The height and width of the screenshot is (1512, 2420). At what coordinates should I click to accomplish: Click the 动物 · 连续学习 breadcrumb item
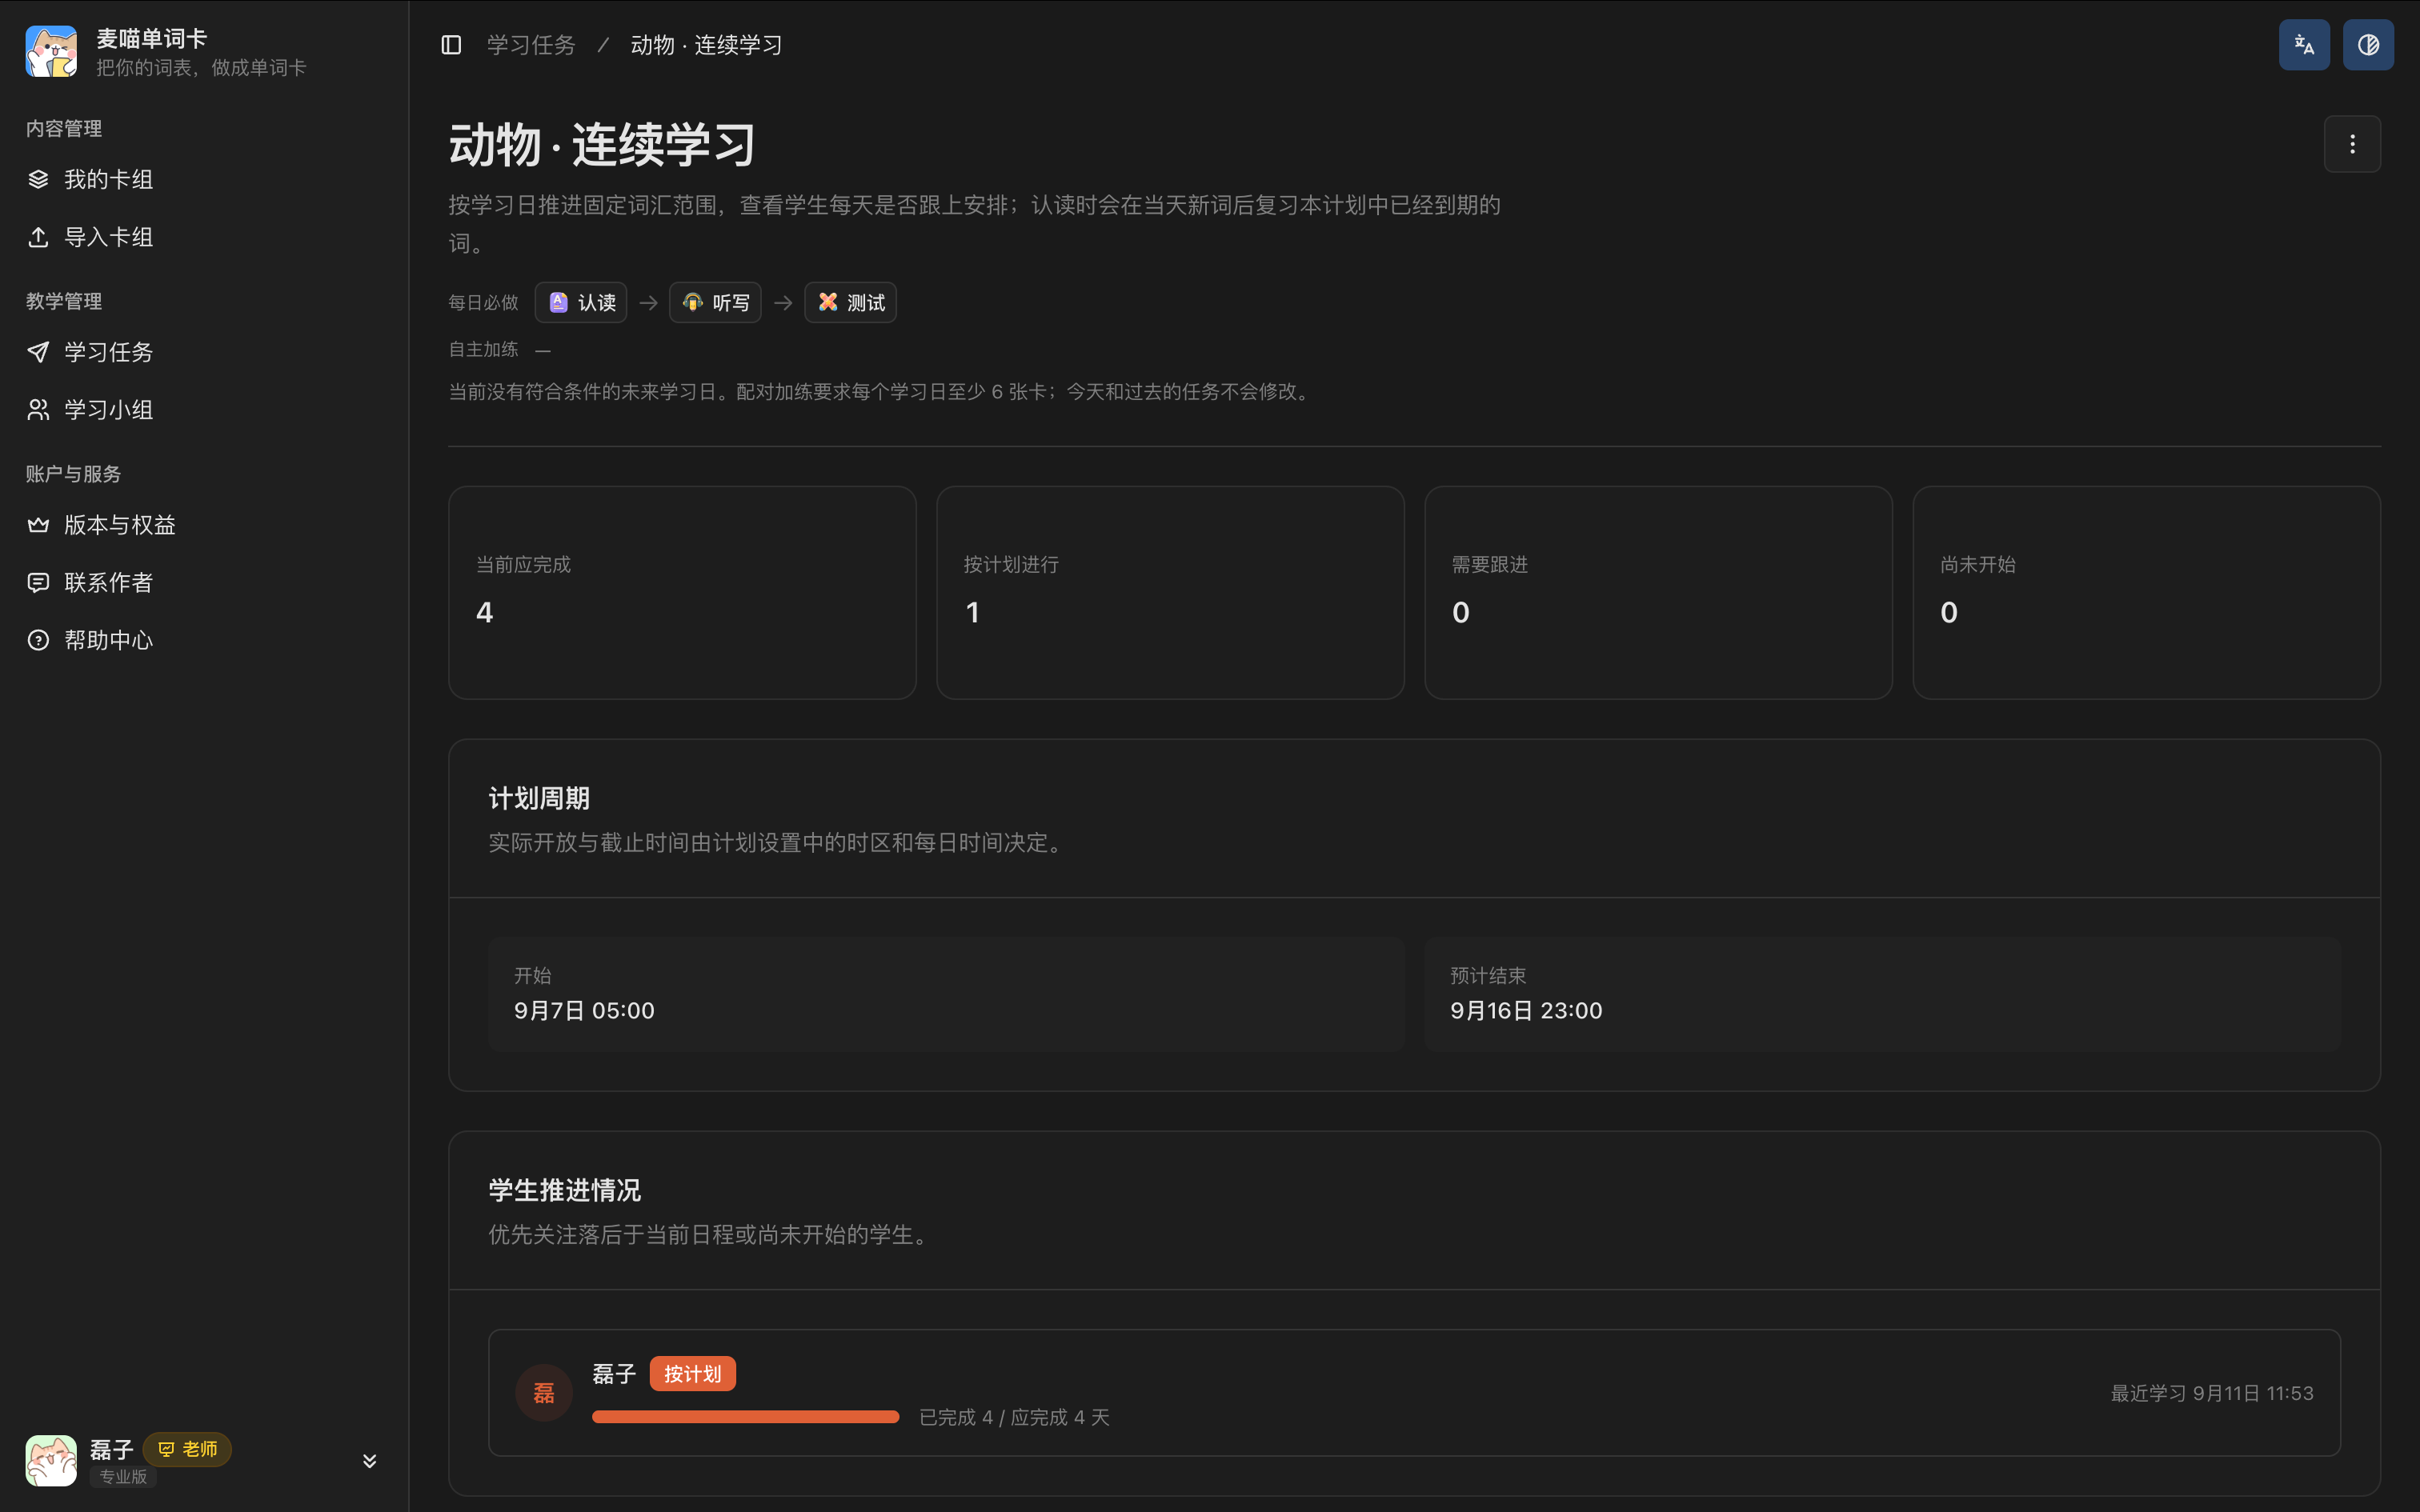[706, 45]
